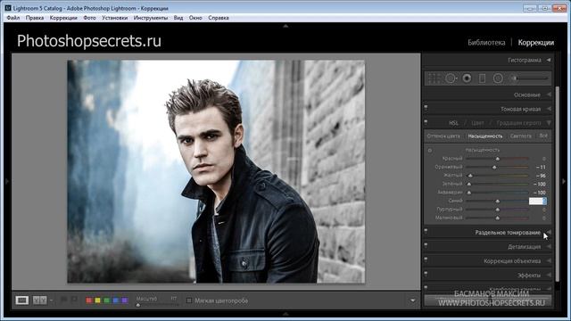The width and height of the screenshot is (571, 321).
Task: Open the Инструменты menu
Action: click(x=151, y=18)
